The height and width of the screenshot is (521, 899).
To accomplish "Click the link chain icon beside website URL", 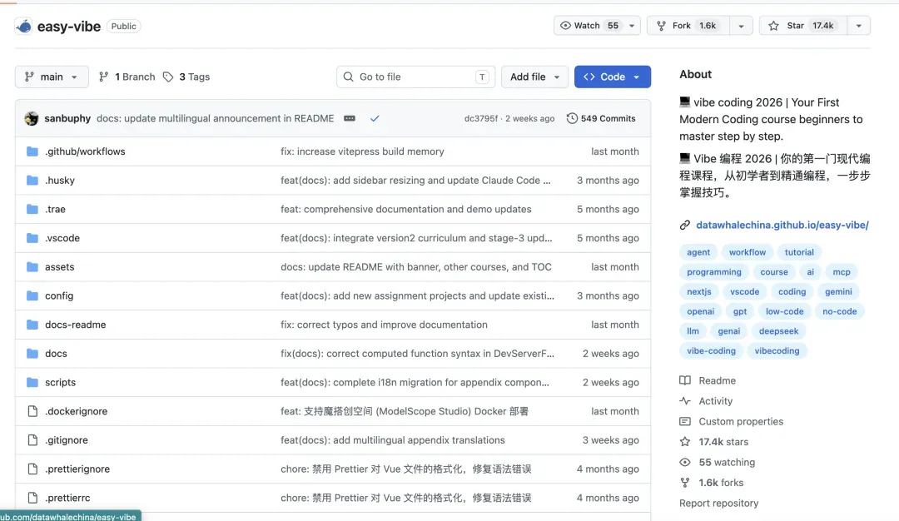I will point(684,226).
